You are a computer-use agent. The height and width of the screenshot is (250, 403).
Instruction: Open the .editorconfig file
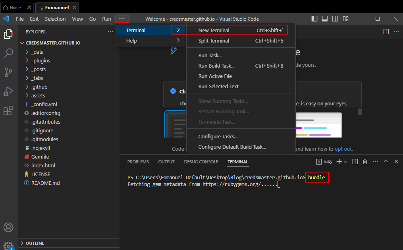69,113
